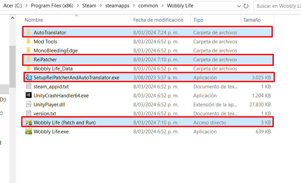The height and width of the screenshot is (183, 301).
Task: Click the 27.830 KB size value
Action: 260,105
